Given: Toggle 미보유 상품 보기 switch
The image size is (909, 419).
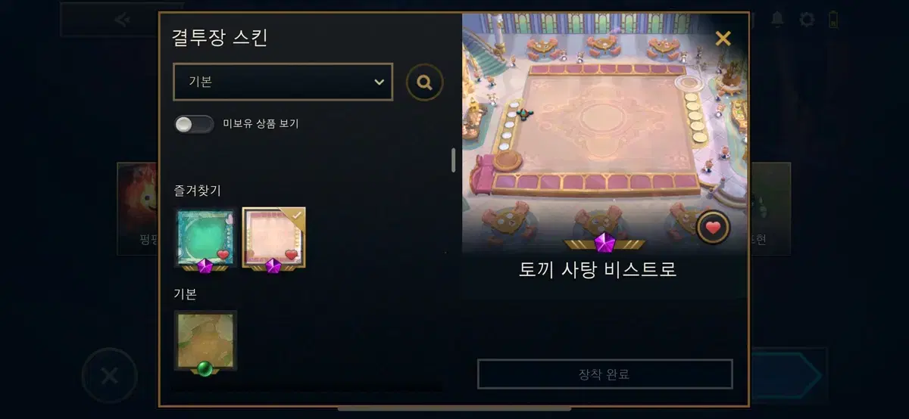Looking at the screenshot, I should coord(194,124).
